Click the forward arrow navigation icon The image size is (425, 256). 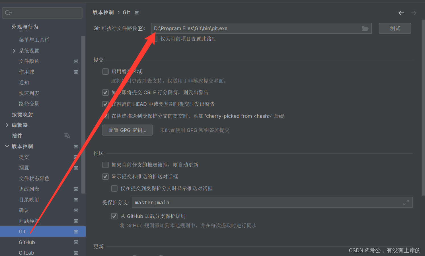click(x=414, y=13)
